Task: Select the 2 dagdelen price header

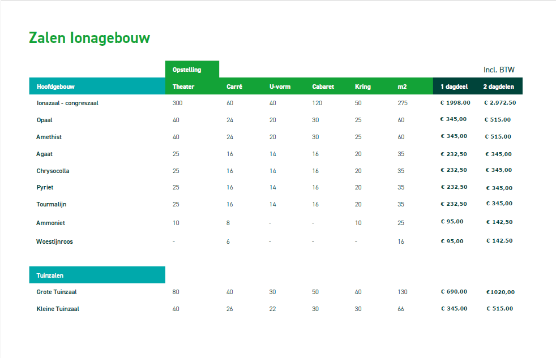Action: [x=498, y=87]
